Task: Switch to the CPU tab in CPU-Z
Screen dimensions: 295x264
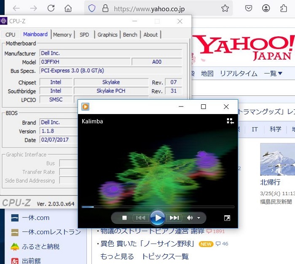Action: 10,35
